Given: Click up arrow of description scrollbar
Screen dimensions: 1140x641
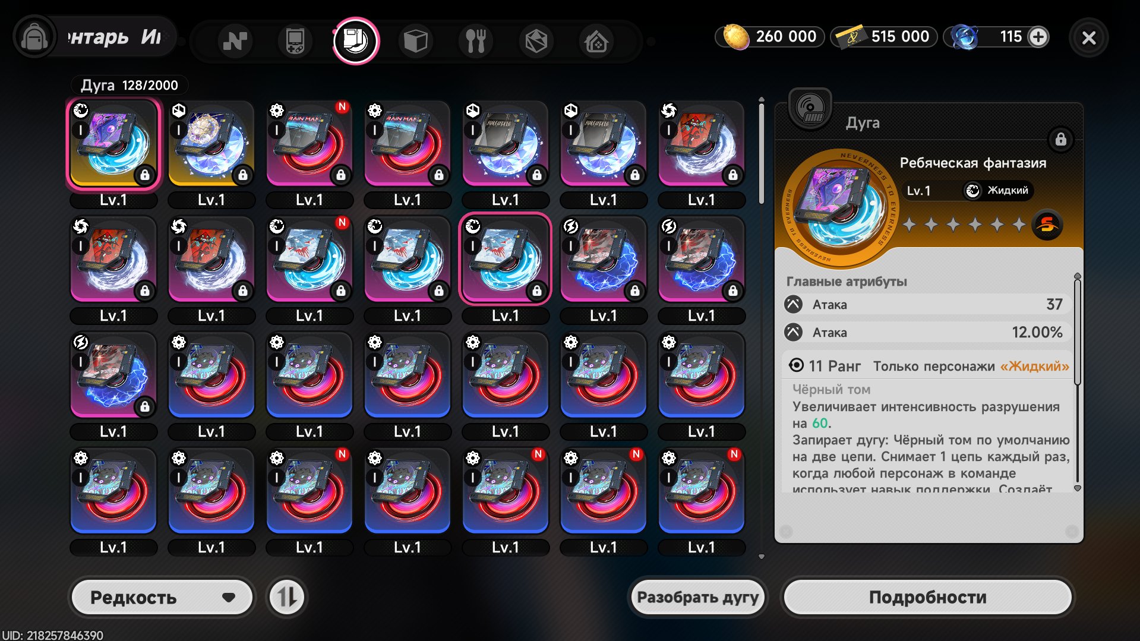Looking at the screenshot, I should pos(1077,276).
